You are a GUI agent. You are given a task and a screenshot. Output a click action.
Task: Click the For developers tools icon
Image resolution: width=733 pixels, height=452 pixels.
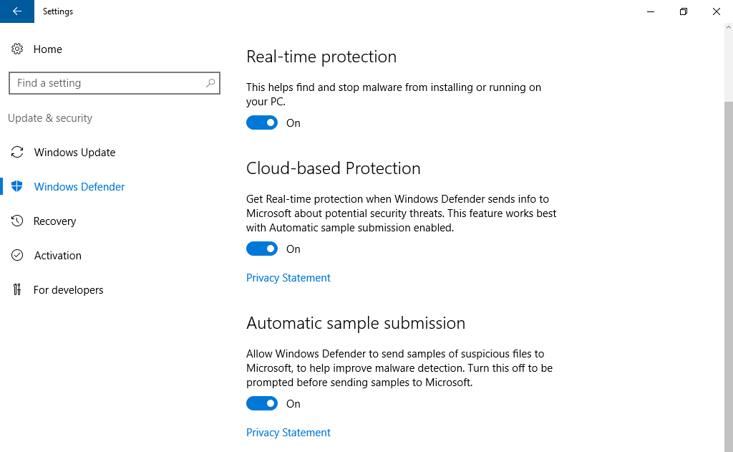17,290
